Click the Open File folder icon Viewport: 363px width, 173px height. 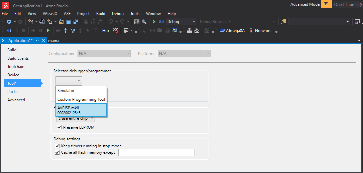pyautogui.click(x=61, y=22)
